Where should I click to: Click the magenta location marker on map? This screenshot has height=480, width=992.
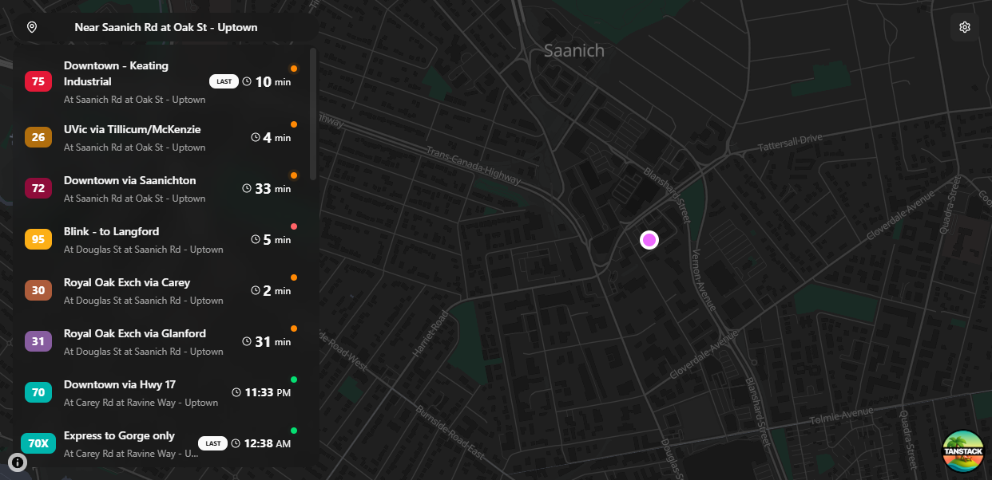(649, 239)
